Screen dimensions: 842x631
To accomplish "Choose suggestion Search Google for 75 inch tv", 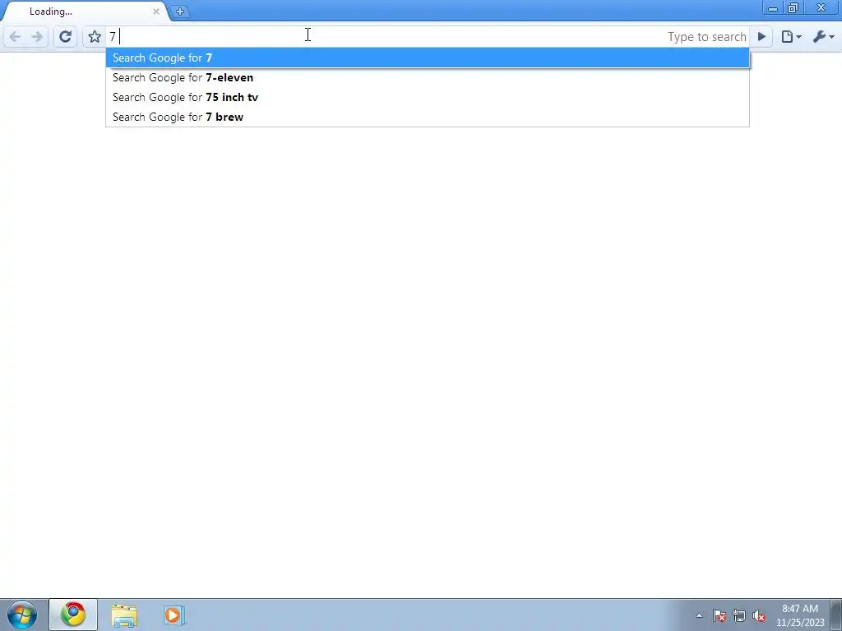I will (x=428, y=98).
